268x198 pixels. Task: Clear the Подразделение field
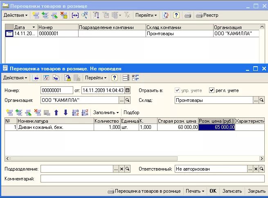click(122, 169)
